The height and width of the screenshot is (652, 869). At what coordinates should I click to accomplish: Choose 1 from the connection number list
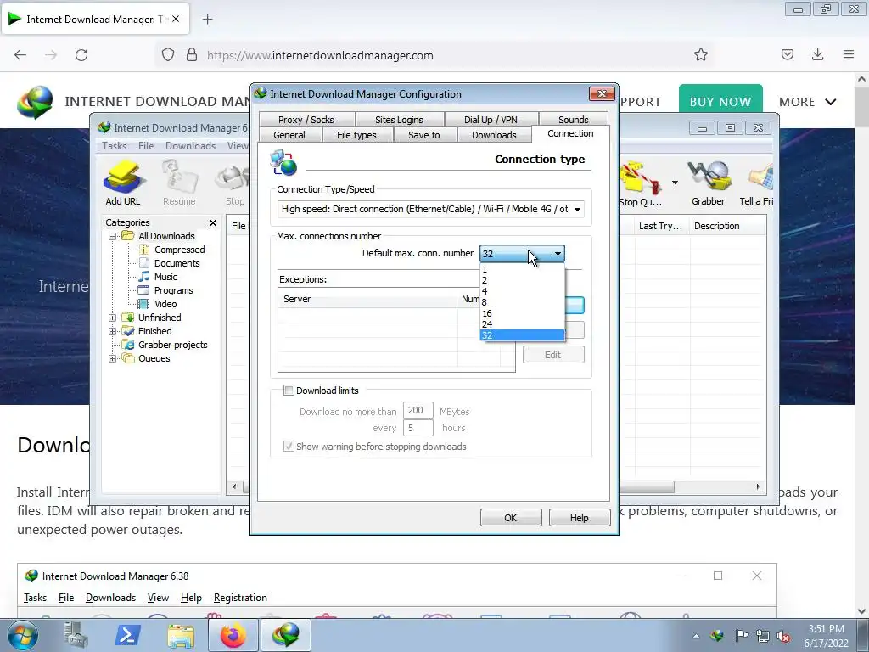click(522, 269)
